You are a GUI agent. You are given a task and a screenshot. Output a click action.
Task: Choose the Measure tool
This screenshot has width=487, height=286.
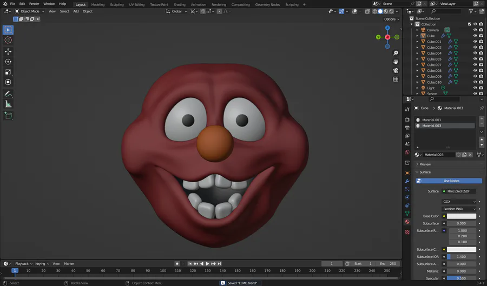[8, 104]
